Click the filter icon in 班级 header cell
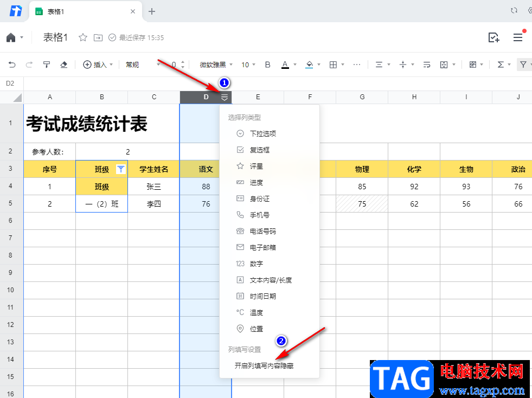The height and width of the screenshot is (398, 532). pos(121,169)
